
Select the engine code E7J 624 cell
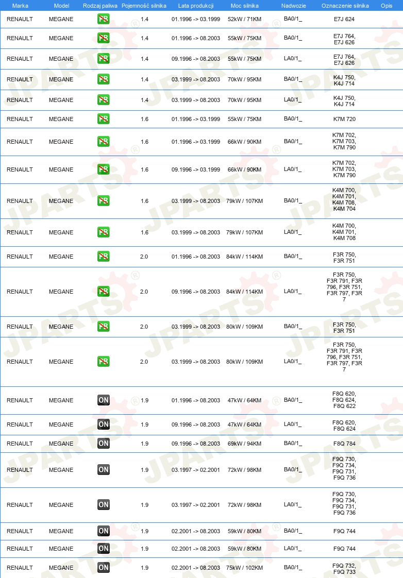(344, 19)
